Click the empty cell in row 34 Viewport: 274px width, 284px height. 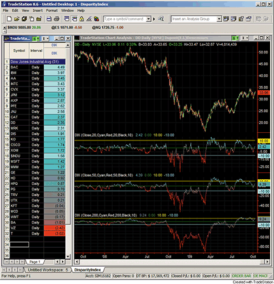coord(19,245)
